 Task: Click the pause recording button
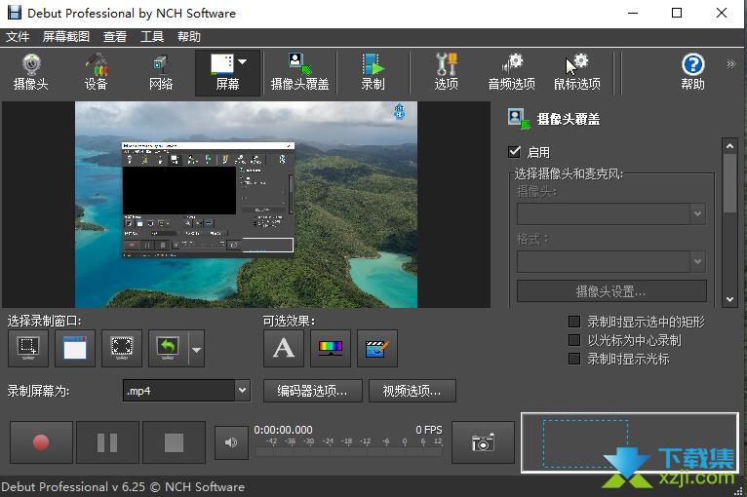click(107, 442)
